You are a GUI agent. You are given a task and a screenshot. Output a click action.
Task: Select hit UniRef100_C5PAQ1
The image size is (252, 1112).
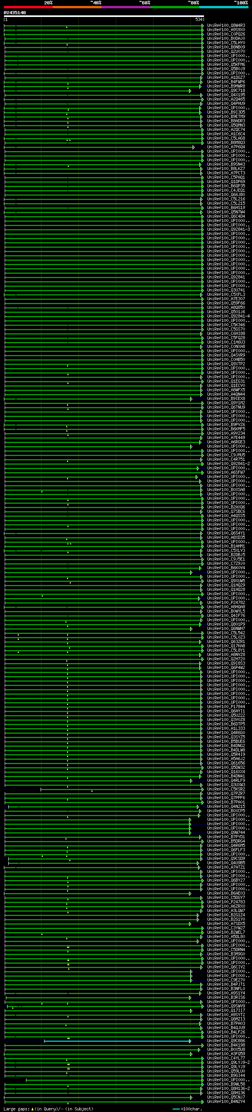[226, 178]
